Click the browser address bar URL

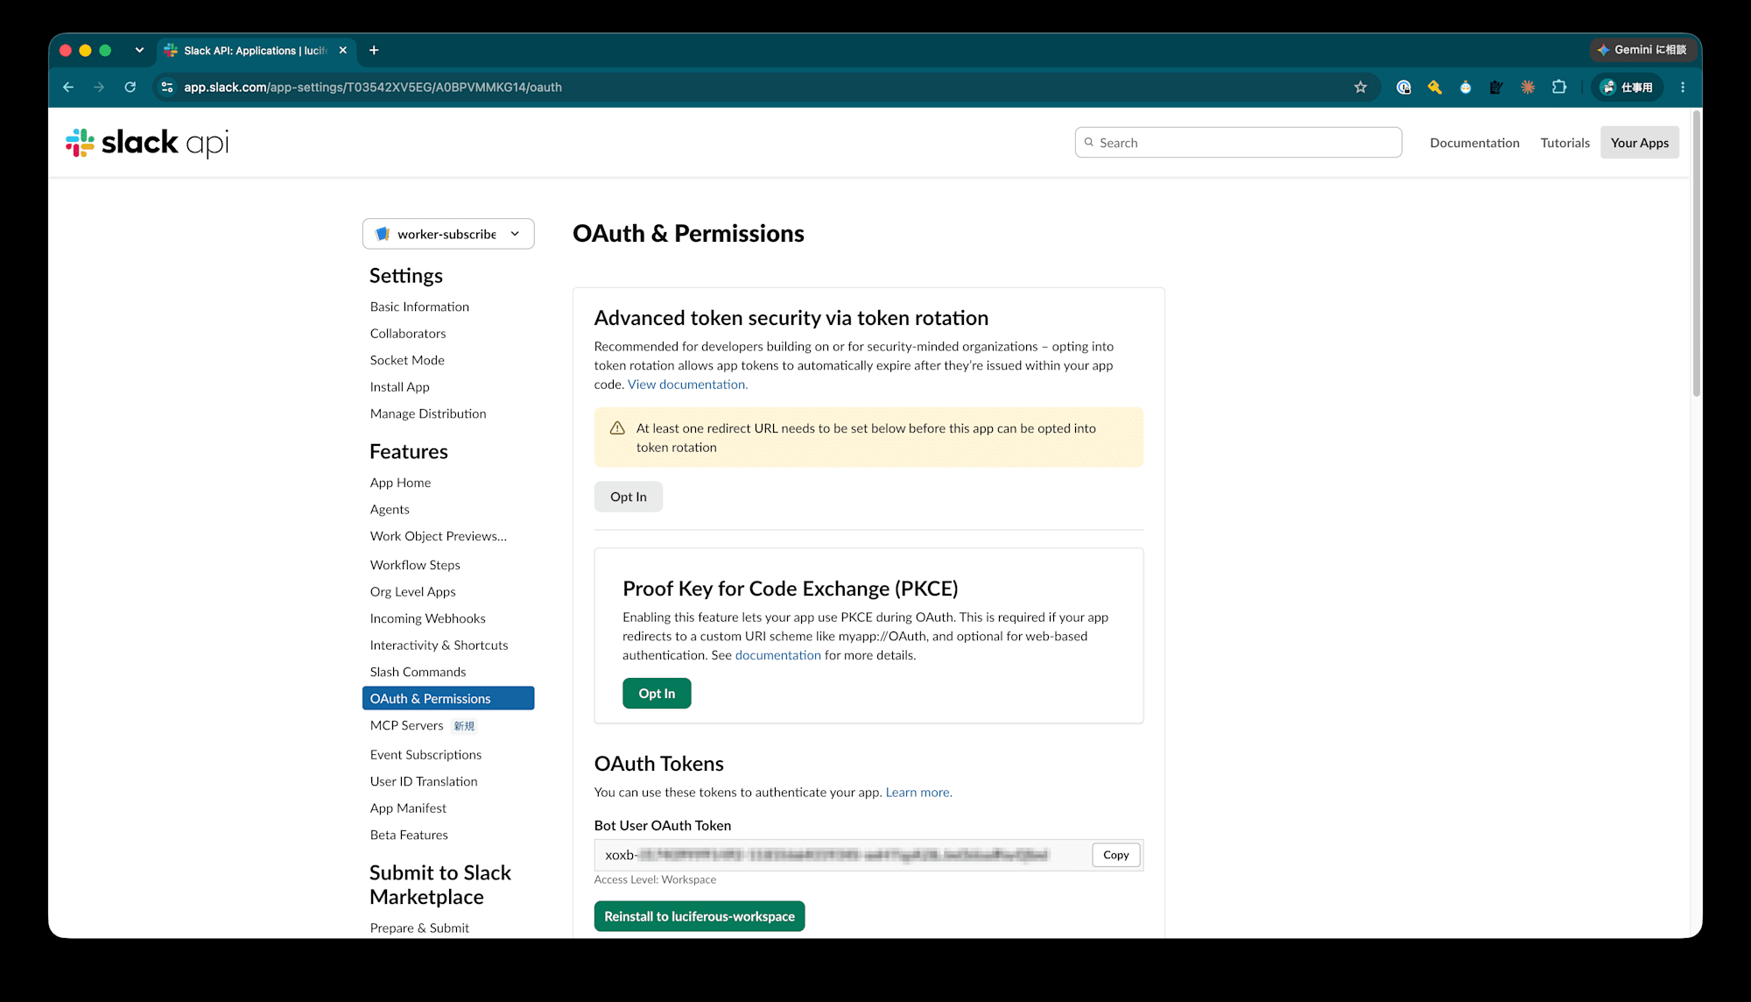click(x=373, y=87)
